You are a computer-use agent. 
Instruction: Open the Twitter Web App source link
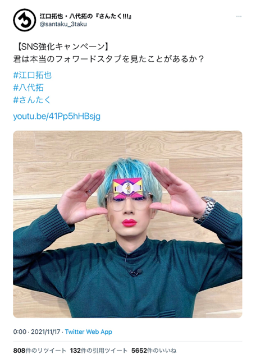pyautogui.click(x=89, y=332)
